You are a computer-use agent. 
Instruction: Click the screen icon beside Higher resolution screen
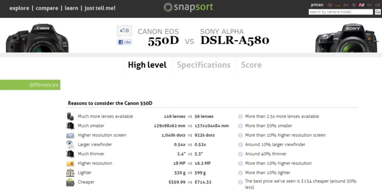[70, 135]
